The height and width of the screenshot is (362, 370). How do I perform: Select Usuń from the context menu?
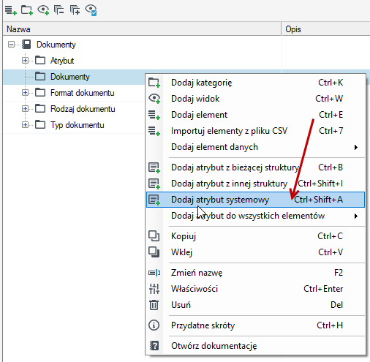(x=255, y=305)
